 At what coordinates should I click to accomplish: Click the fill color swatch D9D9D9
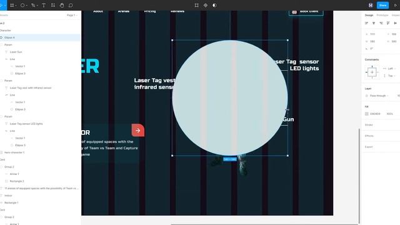point(367,114)
